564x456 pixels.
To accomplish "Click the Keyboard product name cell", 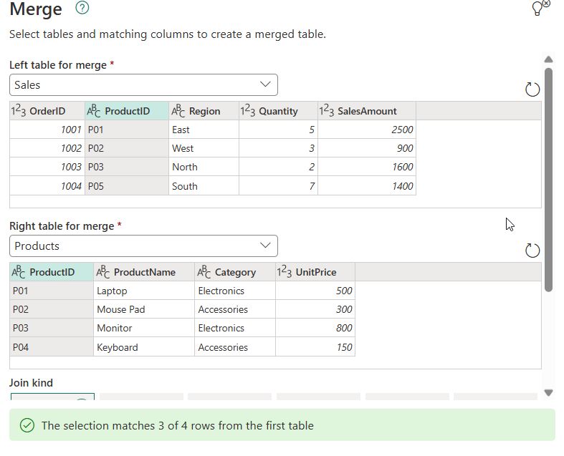I will 144,347.
